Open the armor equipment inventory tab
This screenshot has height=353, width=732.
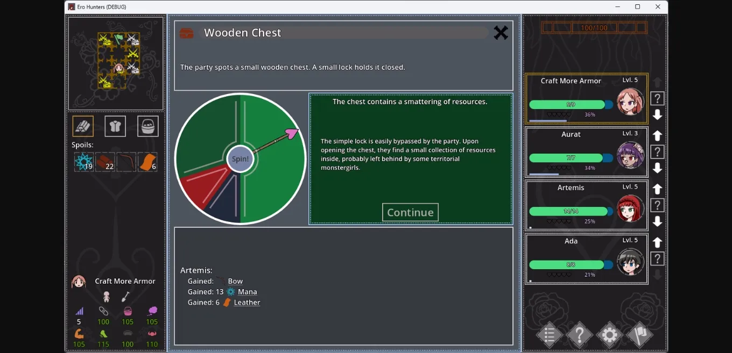[115, 126]
